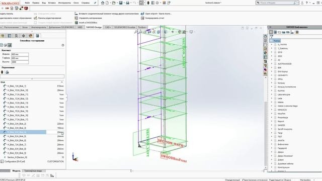The height and width of the screenshot is (181, 322).
Task: Expand the Библиотека library folder
Action: click(x=272, y=144)
